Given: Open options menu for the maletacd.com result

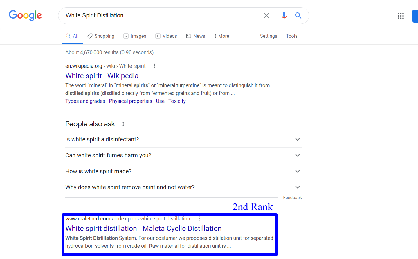Looking at the screenshot, I should point(199,219).
